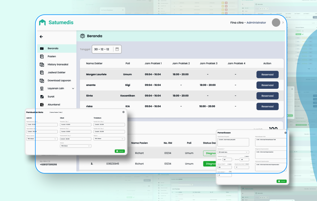Open the user avatar profile menu
The width and height of the screenshot is (317, 201).
pos(276,22)
